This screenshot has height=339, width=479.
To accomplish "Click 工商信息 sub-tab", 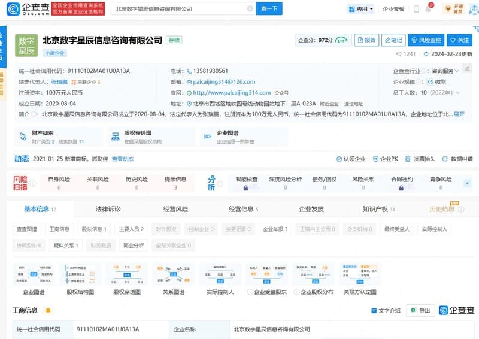I will pos(59,229).
